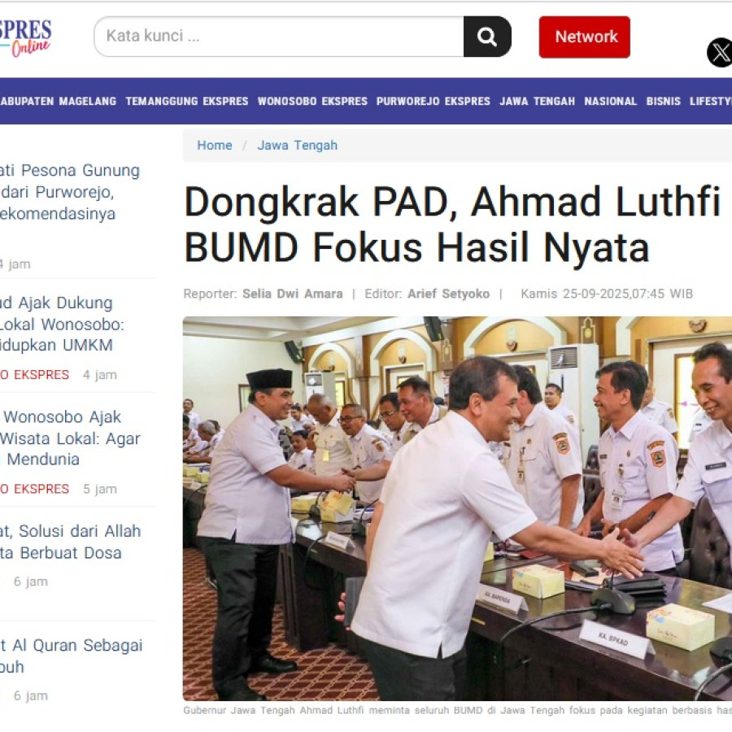Open sidebar article Solusi dari Allah
This screenshot has width=732, height=732.
coord(70,542)
